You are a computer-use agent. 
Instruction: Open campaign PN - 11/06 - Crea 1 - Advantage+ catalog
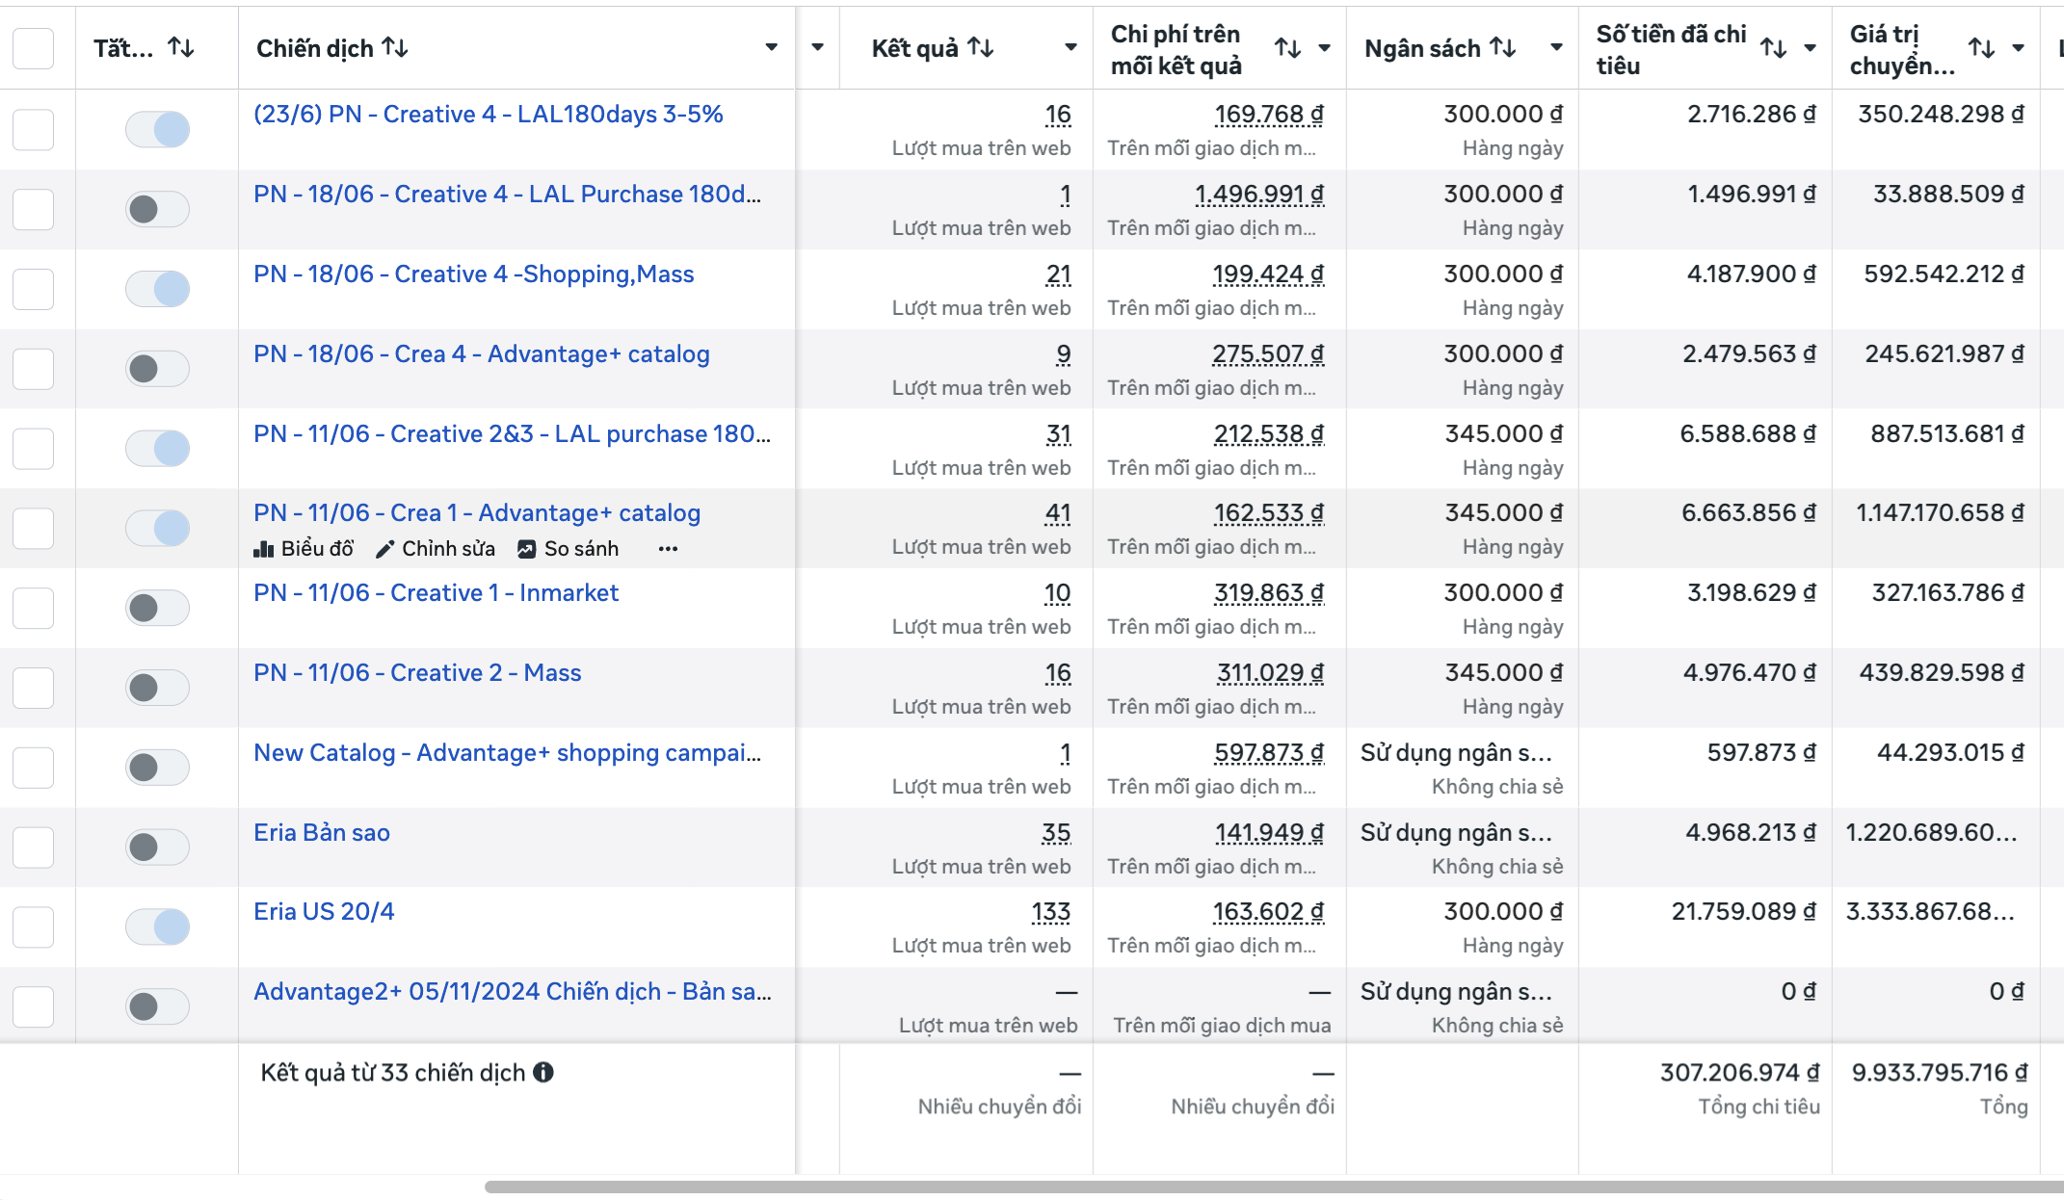click(x=477, y=512)
